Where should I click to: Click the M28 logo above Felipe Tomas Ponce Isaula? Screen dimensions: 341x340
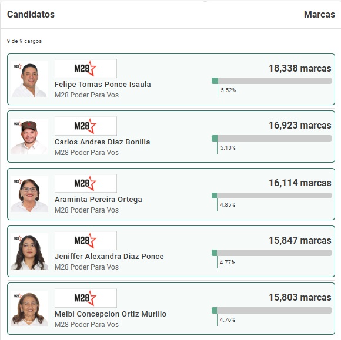click(85, 68)
